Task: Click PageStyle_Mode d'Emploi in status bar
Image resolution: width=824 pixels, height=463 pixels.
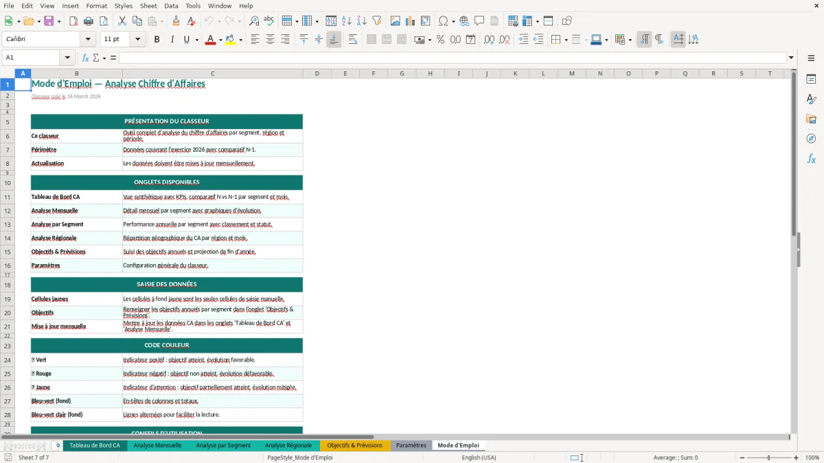Action: click(299, 458)
